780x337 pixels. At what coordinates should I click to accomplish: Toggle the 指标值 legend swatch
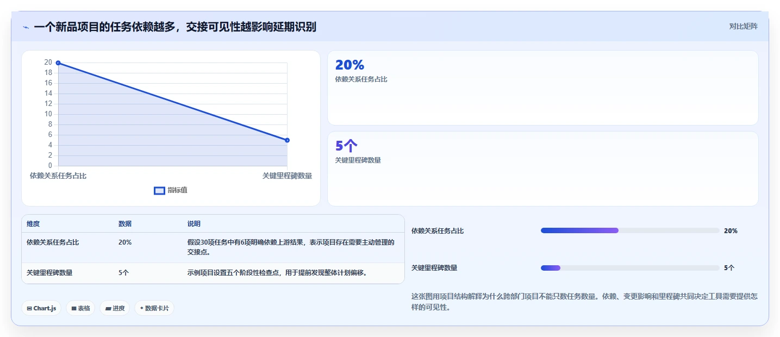[159, 191]
